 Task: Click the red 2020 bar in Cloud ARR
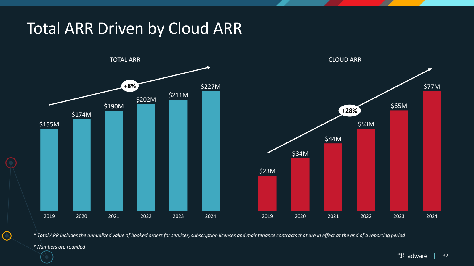tap(300, 184)
